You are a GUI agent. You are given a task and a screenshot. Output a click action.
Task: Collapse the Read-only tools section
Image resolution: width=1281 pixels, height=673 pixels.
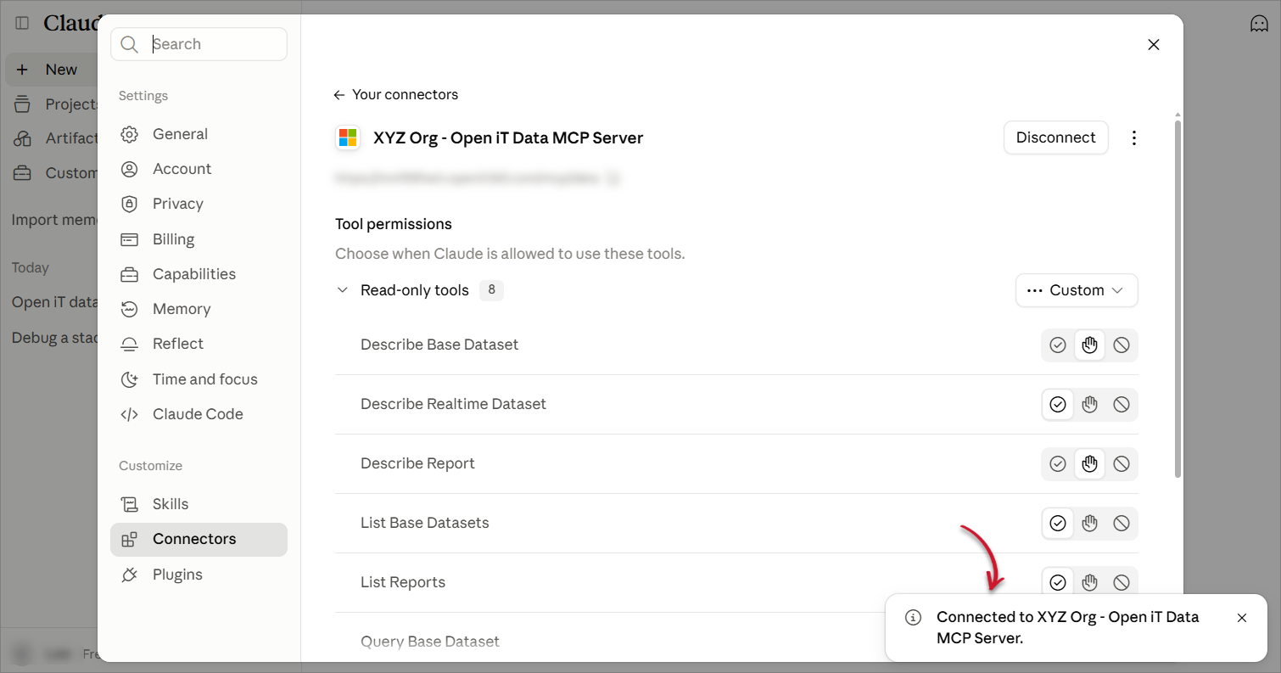[x=343, y=290]
